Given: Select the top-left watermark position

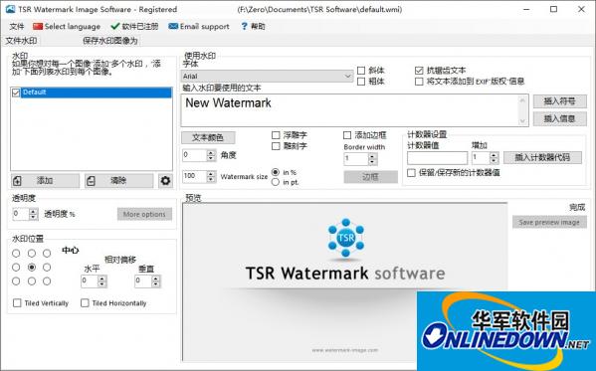Looking at the screenshot, I should (x=16, y=254).
